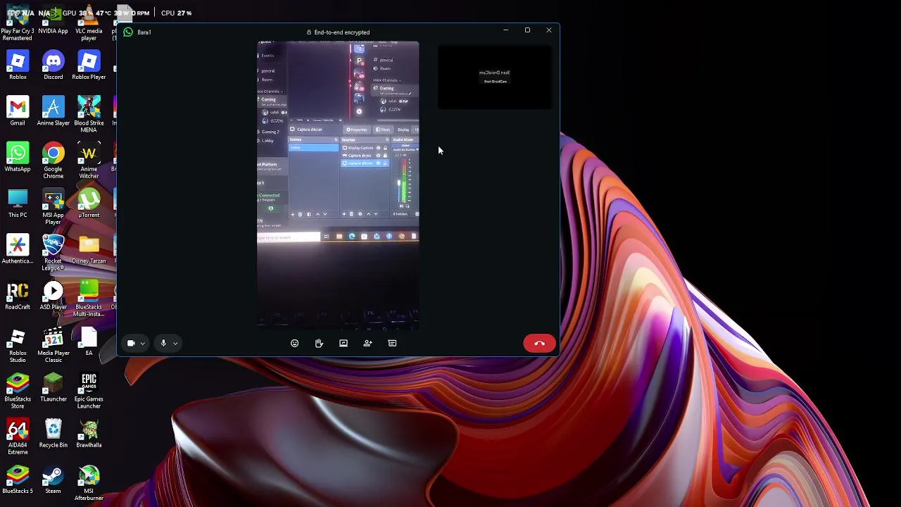This screenshot has width=901, height=507.
Task: Select the BlueStacks 5 desktop icon
Action: pyautogui.click(x=18, y=479)
